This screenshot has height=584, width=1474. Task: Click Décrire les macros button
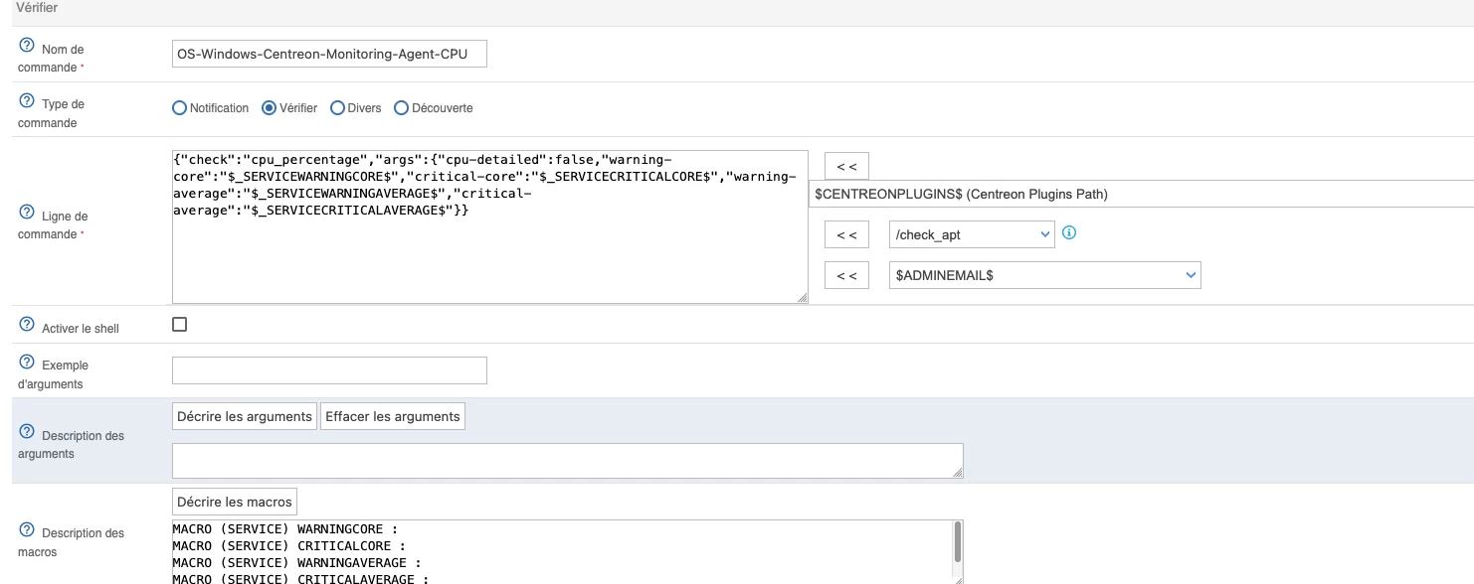point(235,502)
